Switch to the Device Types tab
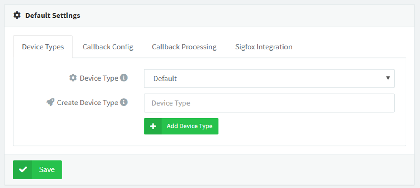 43,47
